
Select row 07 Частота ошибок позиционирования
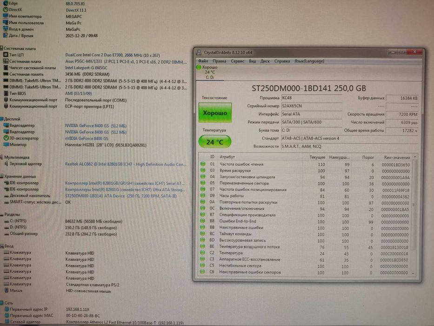tap(305, 190)
